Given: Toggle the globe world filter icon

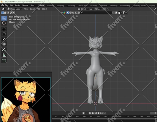Looking at the screenshot, I should pyautogui.click(x=76, y=13).
